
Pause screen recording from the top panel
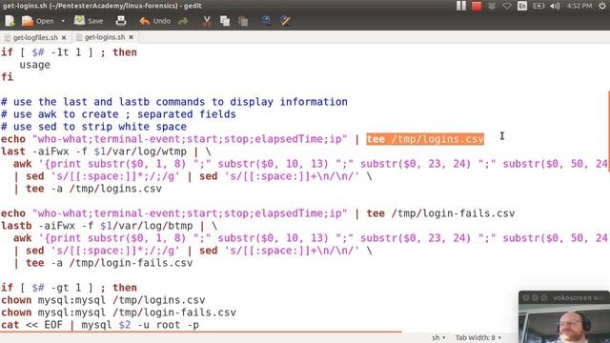click(x=461, y=6)
